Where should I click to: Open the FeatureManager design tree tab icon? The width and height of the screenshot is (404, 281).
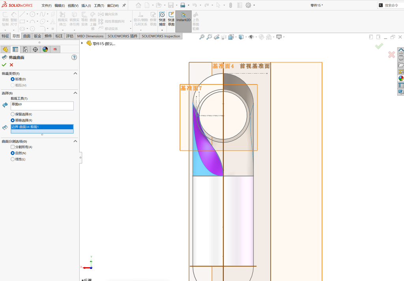coord(6,49)
